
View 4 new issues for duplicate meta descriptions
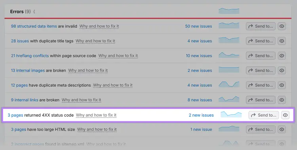click(200, 85)
